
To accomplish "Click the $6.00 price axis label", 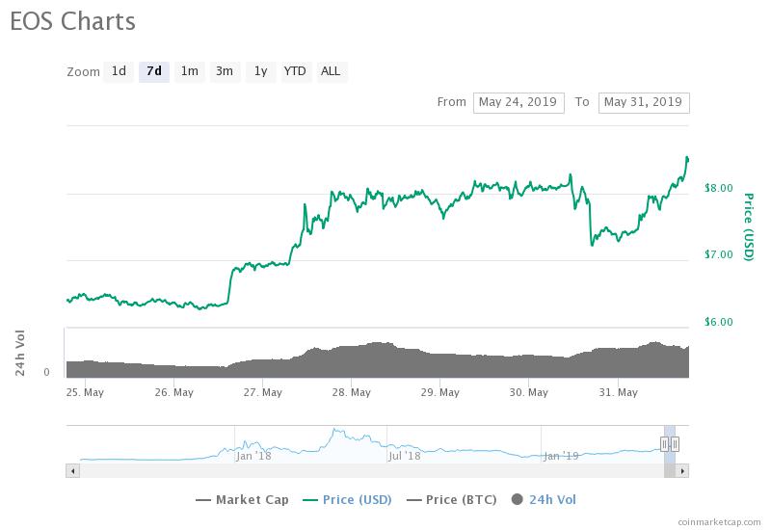I will point(718,322).
